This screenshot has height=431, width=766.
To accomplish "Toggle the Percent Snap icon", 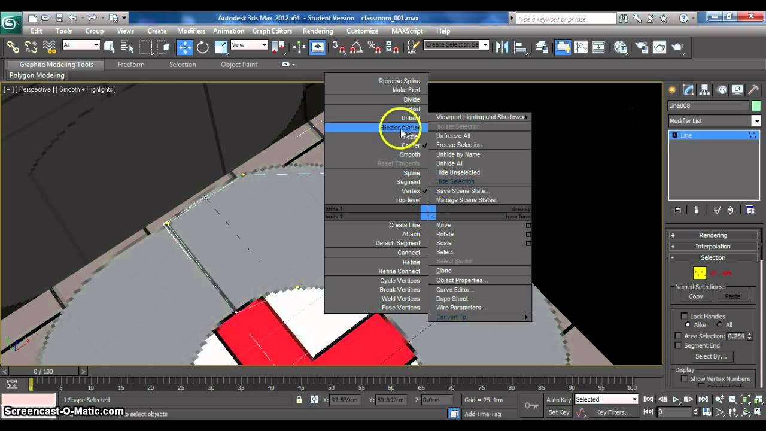I will (375, 47).
